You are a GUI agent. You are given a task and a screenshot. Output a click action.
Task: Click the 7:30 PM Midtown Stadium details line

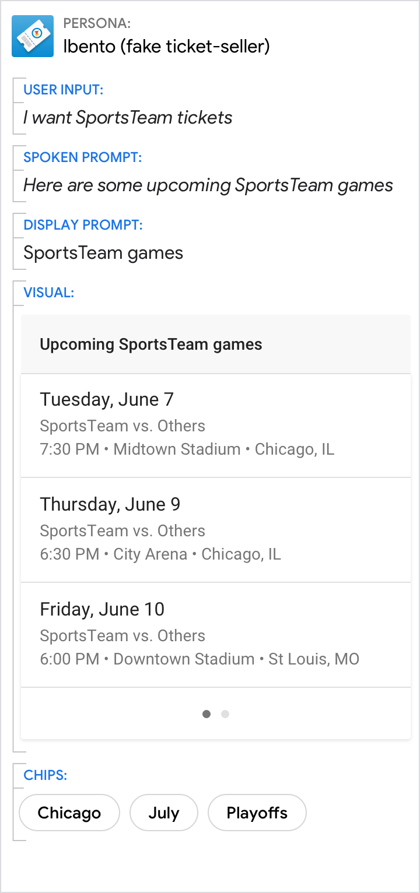pos(187,449)
